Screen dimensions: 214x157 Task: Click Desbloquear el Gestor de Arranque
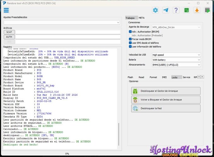tap(166, 91)
